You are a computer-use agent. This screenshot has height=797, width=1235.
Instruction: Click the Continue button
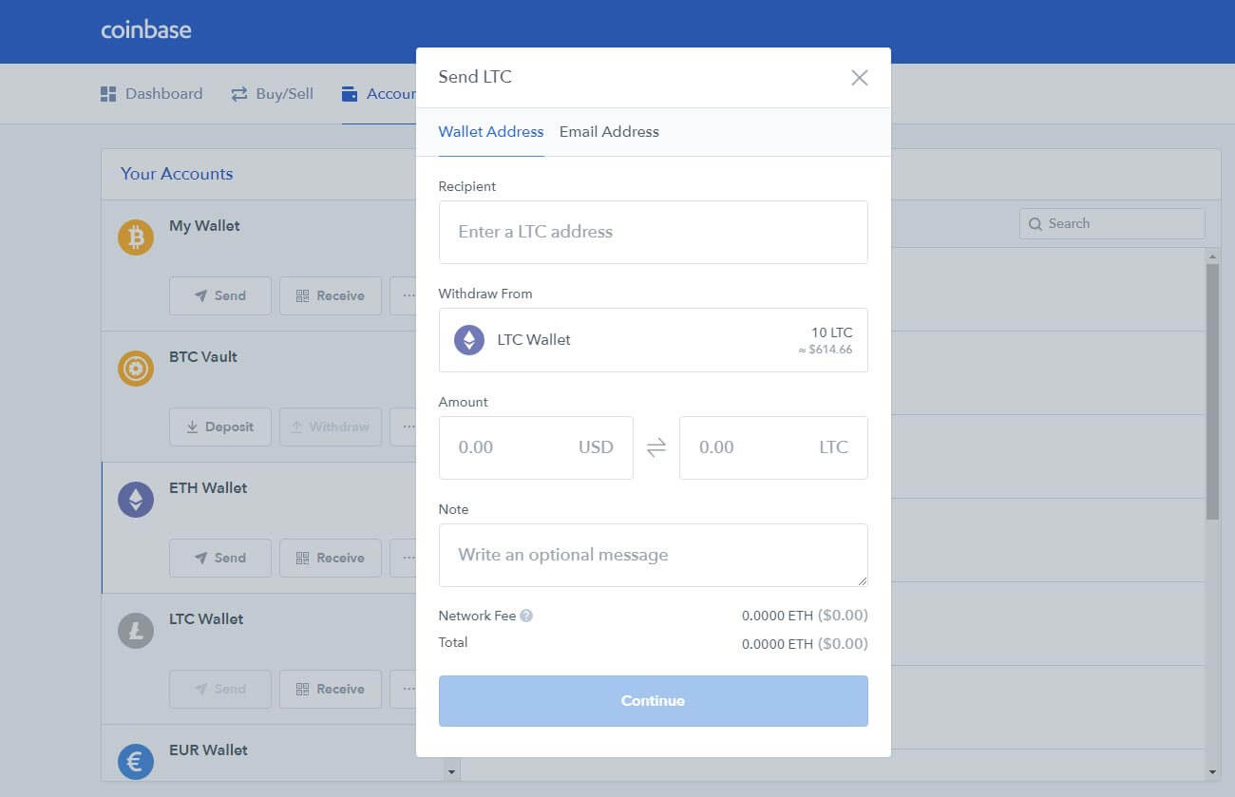(653, 701)
